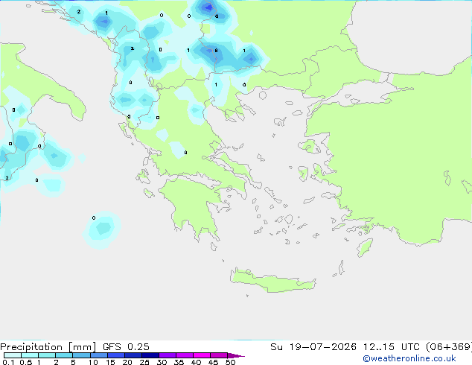Screen dimensions: 472x365
Task: Pick the legend swatch between 5 and 10
Action: (81, 355)
